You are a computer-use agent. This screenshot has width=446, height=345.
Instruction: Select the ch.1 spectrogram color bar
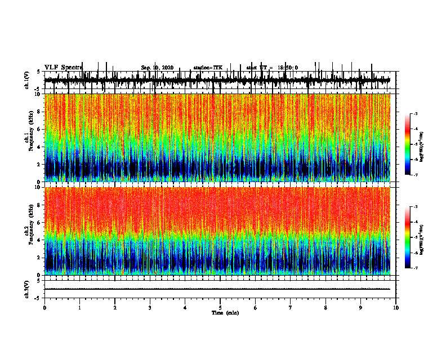[x=408, y=144]
